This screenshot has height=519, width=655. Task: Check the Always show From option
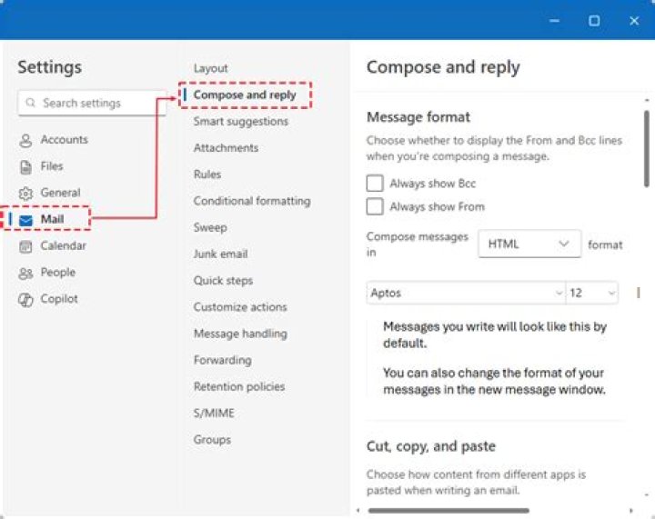[375, 206]
